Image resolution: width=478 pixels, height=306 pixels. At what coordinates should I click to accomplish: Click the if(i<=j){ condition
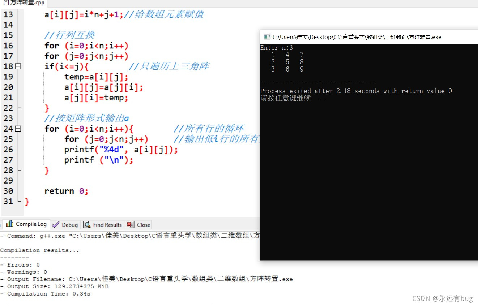(67, 66)
